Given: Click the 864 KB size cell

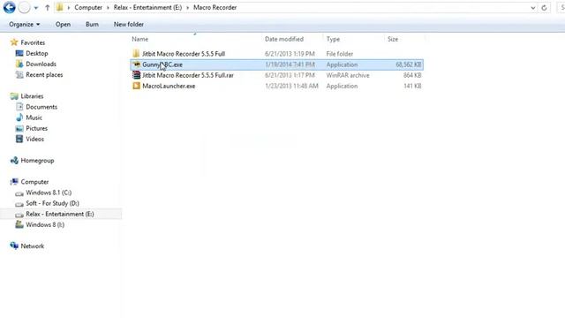Looking at the screenshot, I should tap(412, 75).
